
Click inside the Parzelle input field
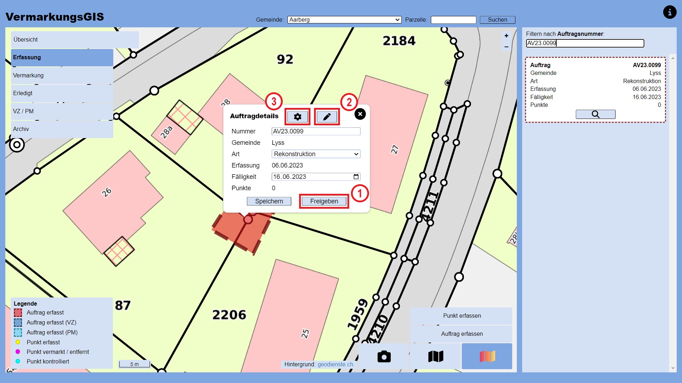point(453,20)
